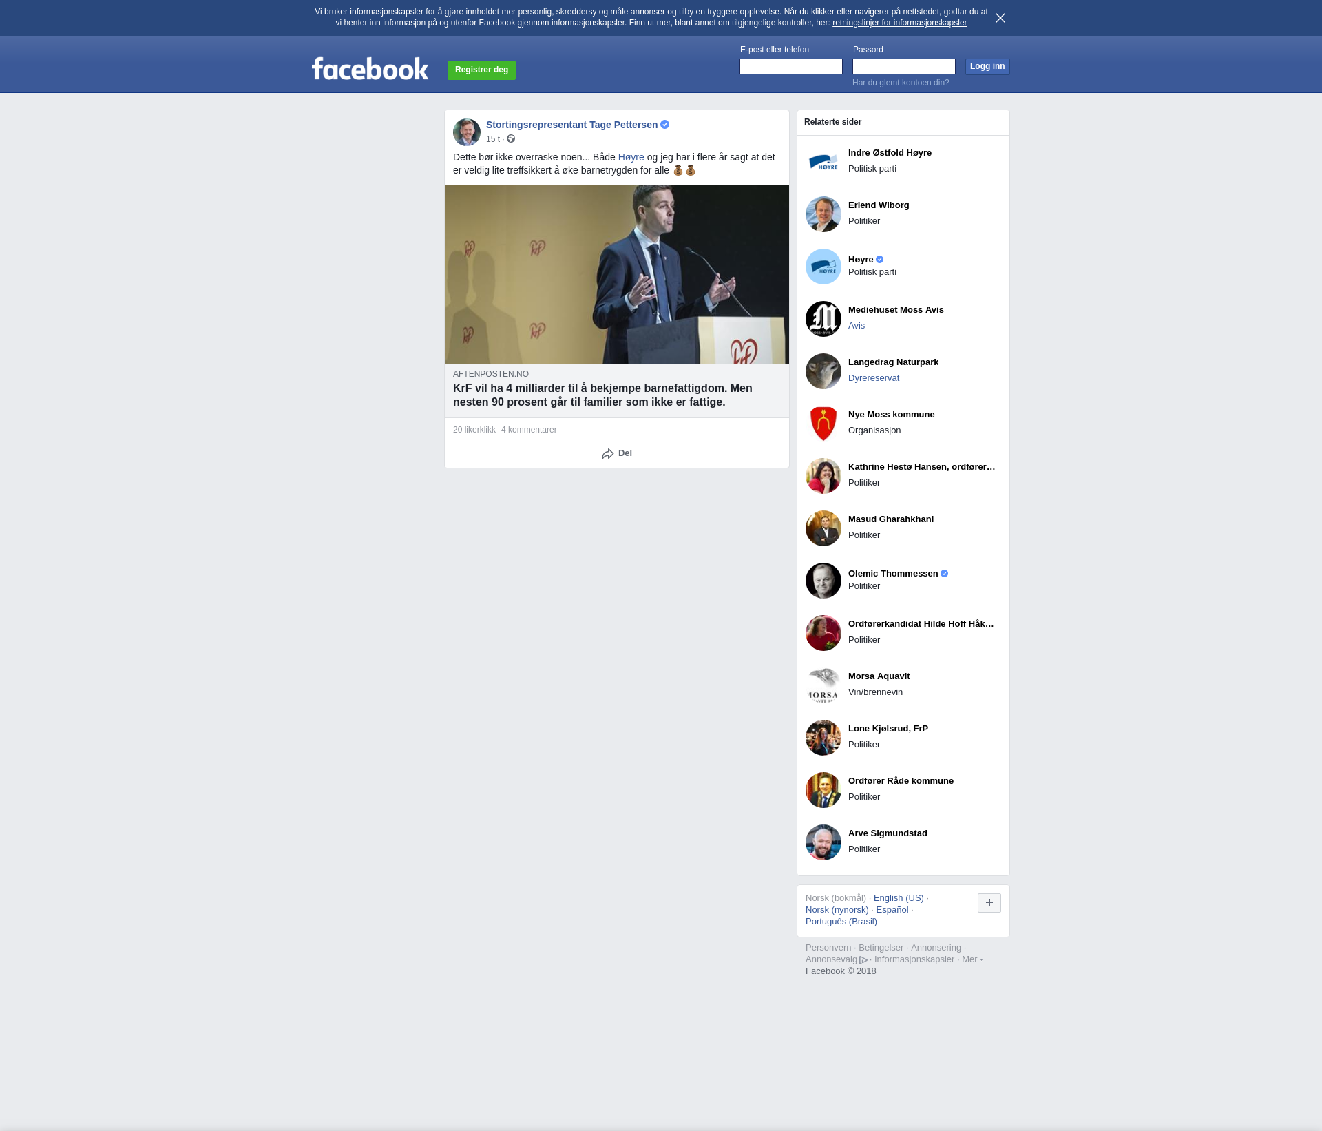Open 'Har du glemt kontoen din?' link
The width and height of the screenshot is (1322, 1131).
(900, 83)
